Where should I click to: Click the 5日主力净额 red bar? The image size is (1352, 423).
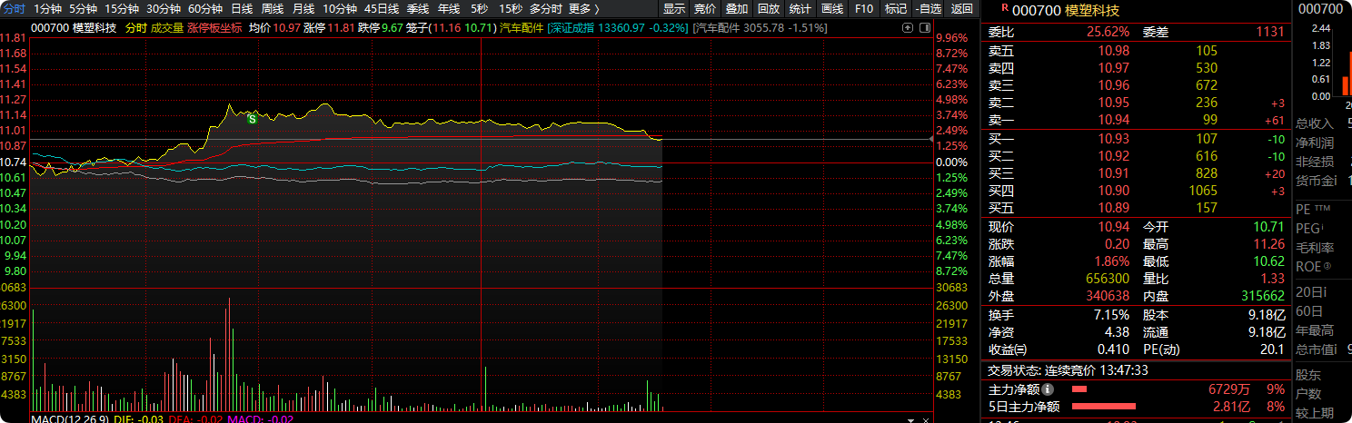[x=1104, y=406]
